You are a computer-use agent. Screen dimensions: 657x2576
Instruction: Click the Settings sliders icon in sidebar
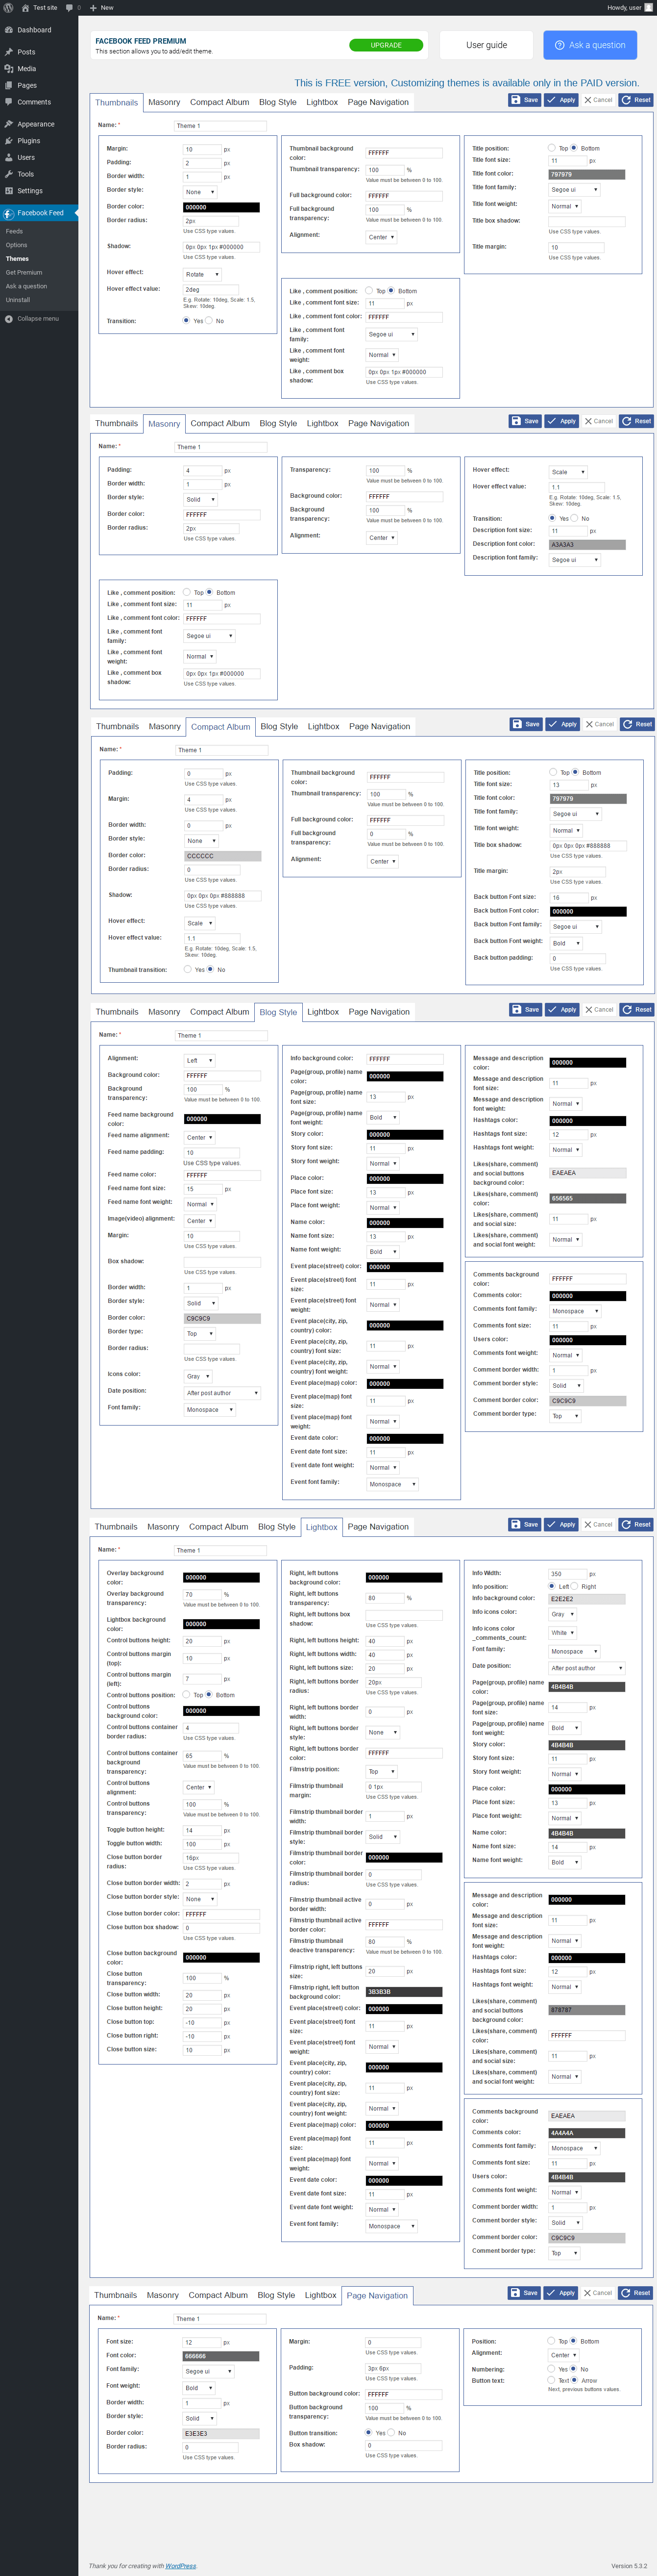tap(9, 190)
